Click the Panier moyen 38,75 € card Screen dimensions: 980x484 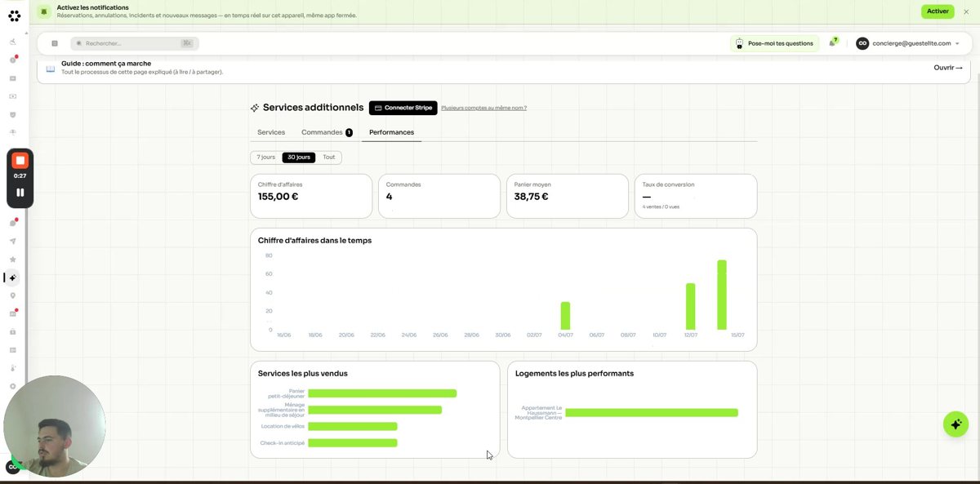pos(568,196)
